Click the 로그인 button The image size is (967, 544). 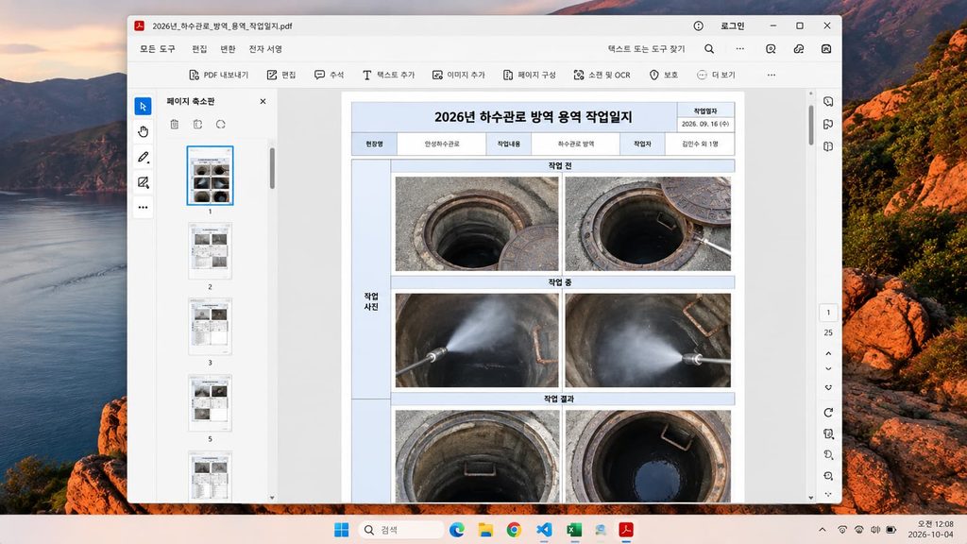click(x=733, y=25)
